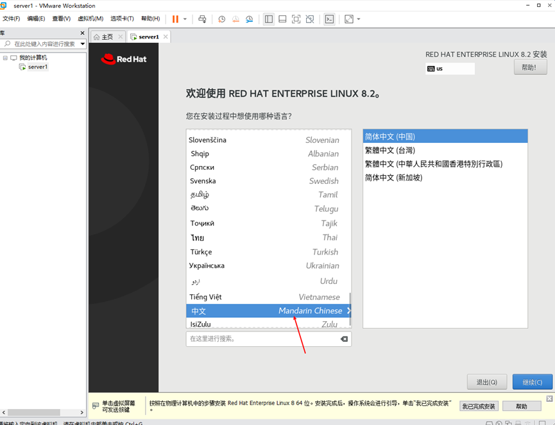The width and height of the screenshot is (555, 425).
Task: Pause the virtual machine with orange pause icon
Action: (175, 19)
